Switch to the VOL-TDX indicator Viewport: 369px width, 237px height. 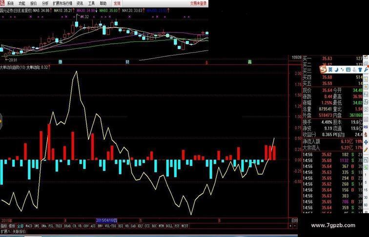(110, 226)
